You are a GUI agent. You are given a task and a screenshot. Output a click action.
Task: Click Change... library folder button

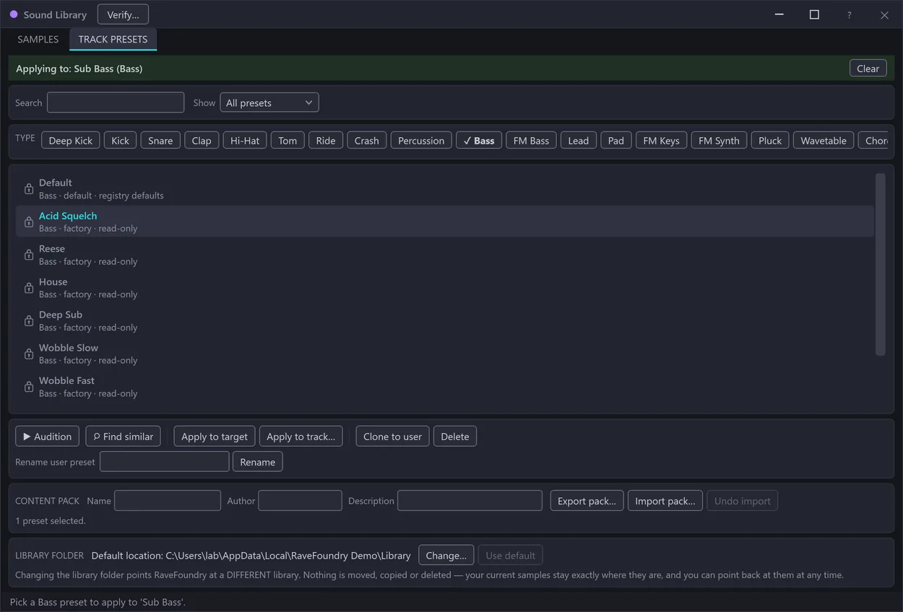pos(446,555)
